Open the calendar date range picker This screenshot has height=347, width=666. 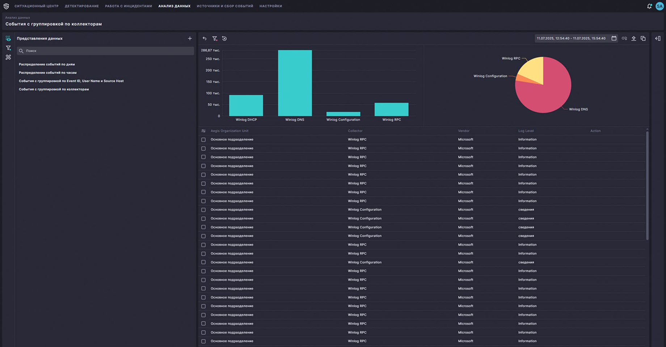(614, 38)
